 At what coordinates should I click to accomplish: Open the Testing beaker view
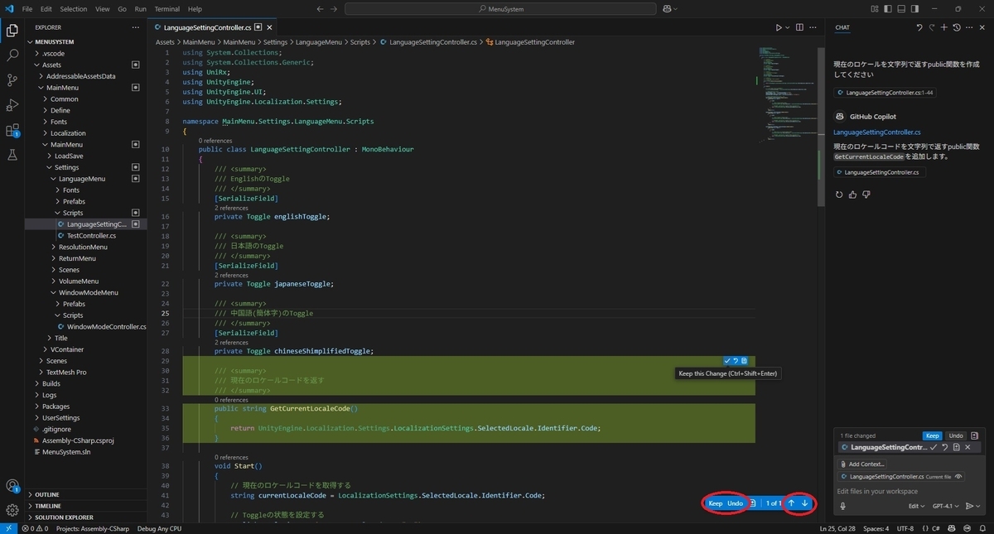click(12, 154)
